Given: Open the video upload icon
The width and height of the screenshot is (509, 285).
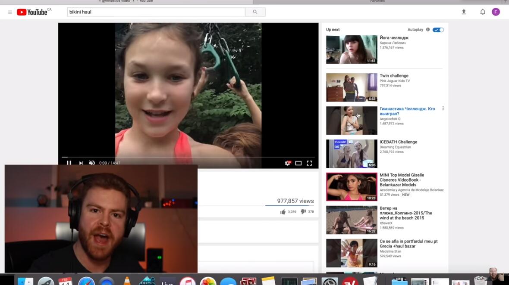Looking at the screenshot, I should pos(464,12).
